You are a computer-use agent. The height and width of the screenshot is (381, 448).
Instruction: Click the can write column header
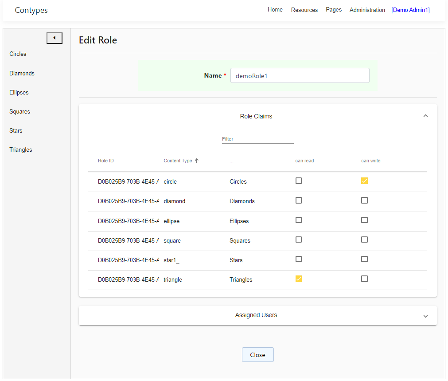pyautogui.click(x=370, y=161)
